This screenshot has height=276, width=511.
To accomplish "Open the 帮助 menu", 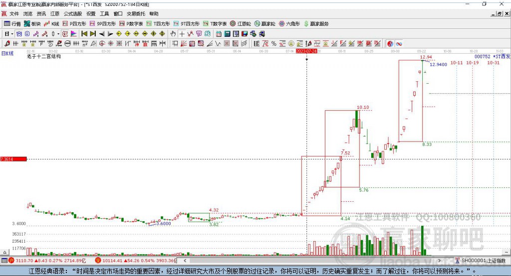I will tap(154, 13).
